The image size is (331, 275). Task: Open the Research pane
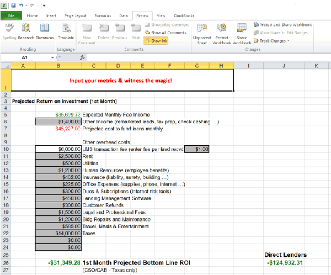click(x=26, y=31)
